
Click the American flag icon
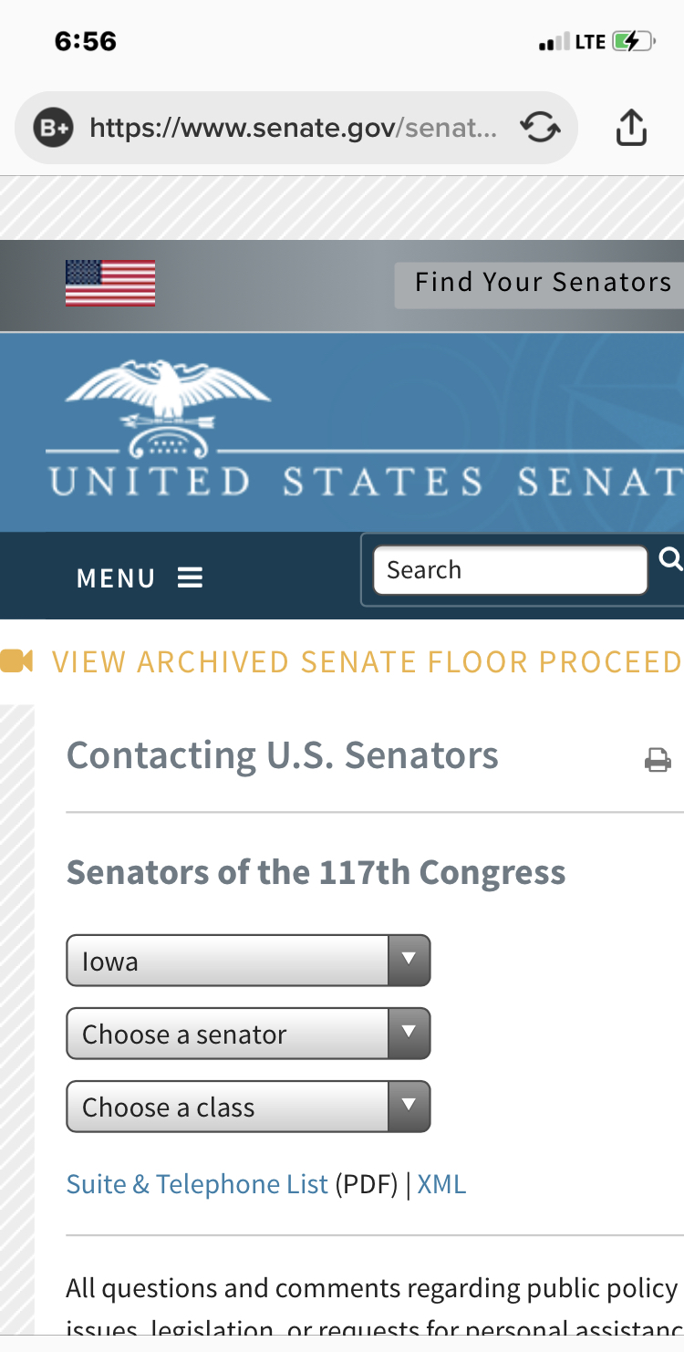[x=110, y=284]
